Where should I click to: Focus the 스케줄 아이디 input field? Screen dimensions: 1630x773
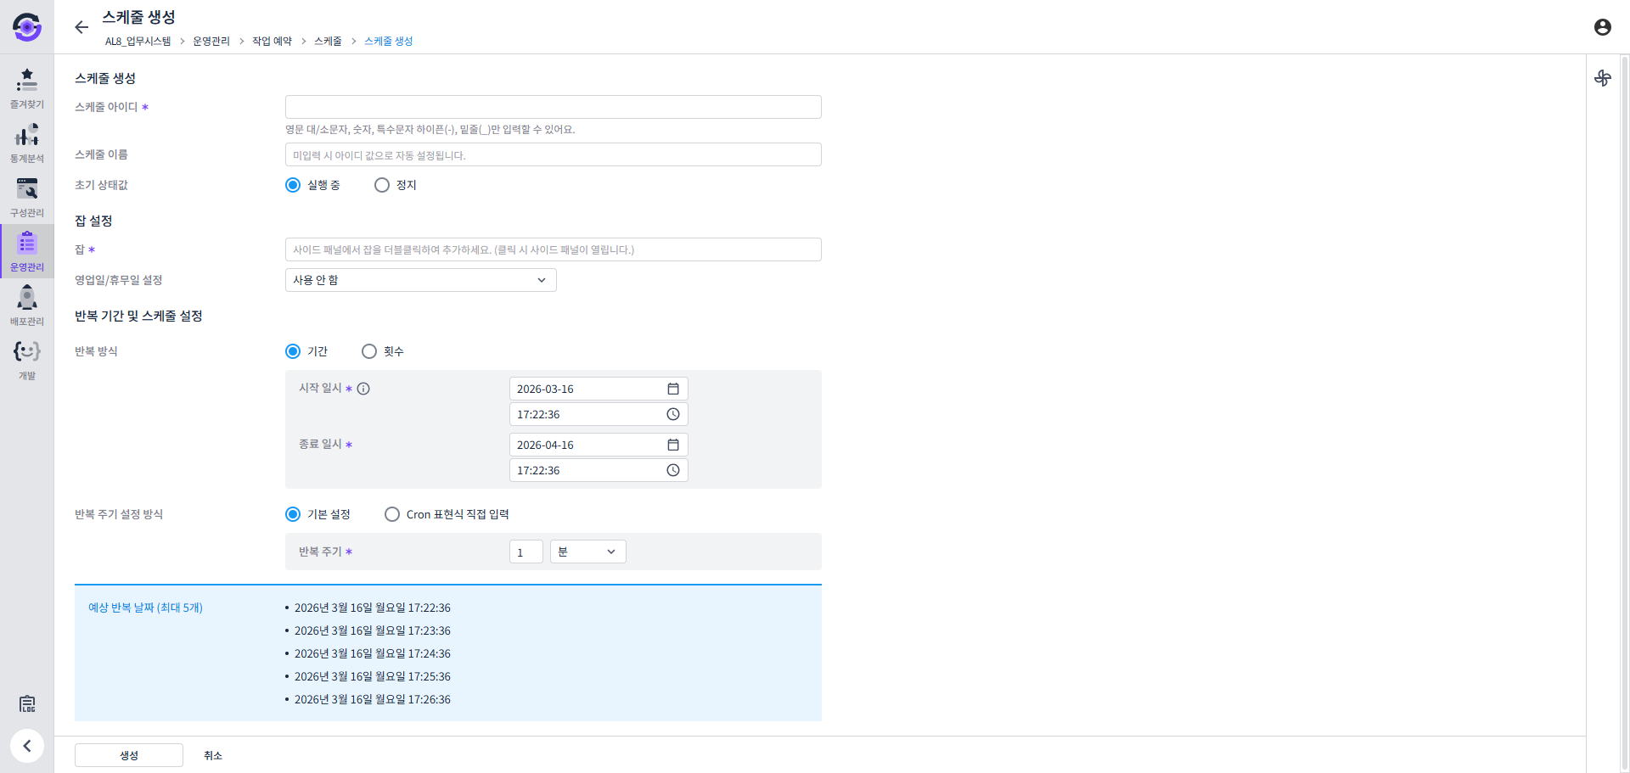pyautogui.click(x=554, y=107)
